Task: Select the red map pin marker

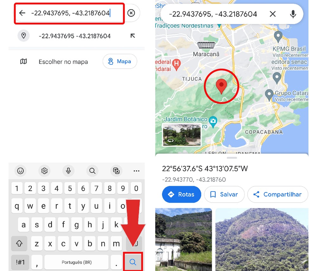Action: 221,86
